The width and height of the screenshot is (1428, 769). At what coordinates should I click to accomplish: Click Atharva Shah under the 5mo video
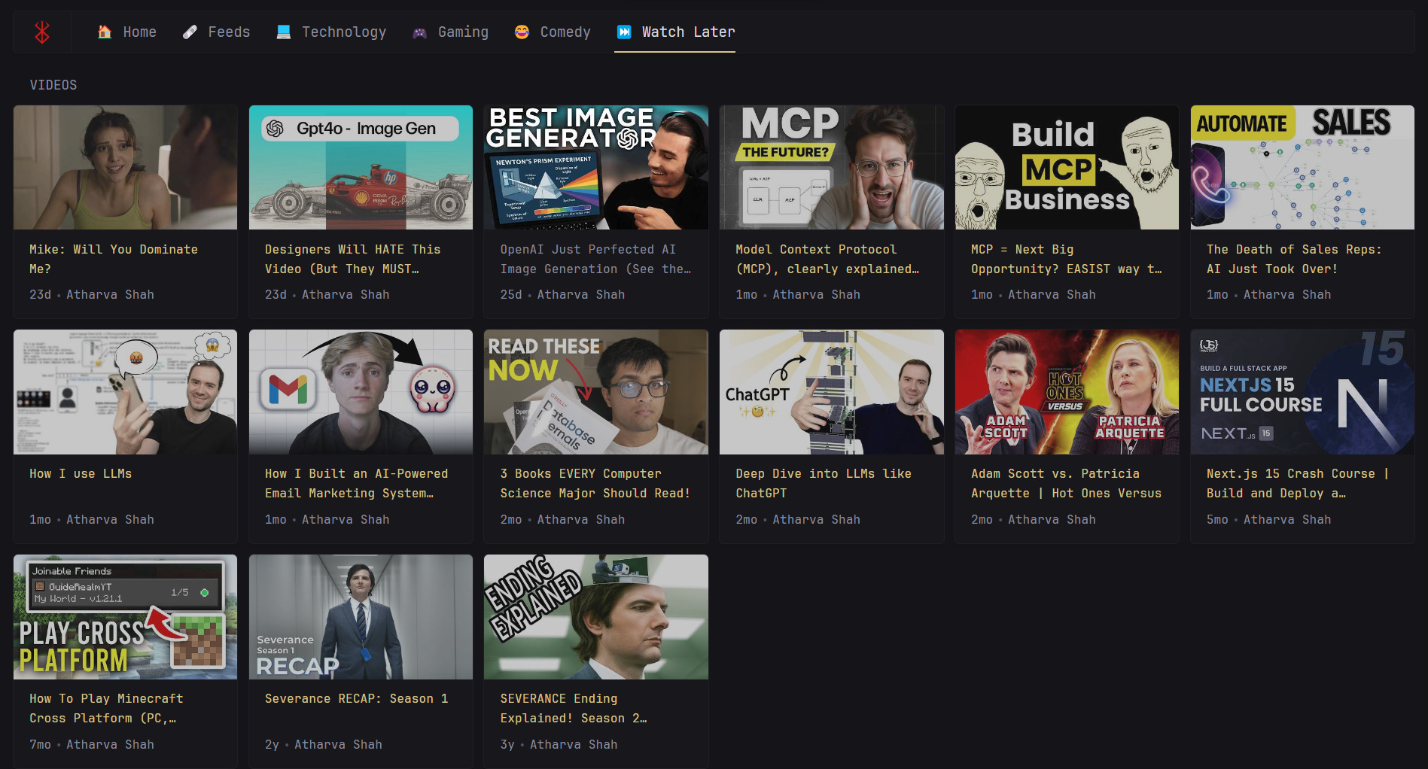(x=1287, y=519)
